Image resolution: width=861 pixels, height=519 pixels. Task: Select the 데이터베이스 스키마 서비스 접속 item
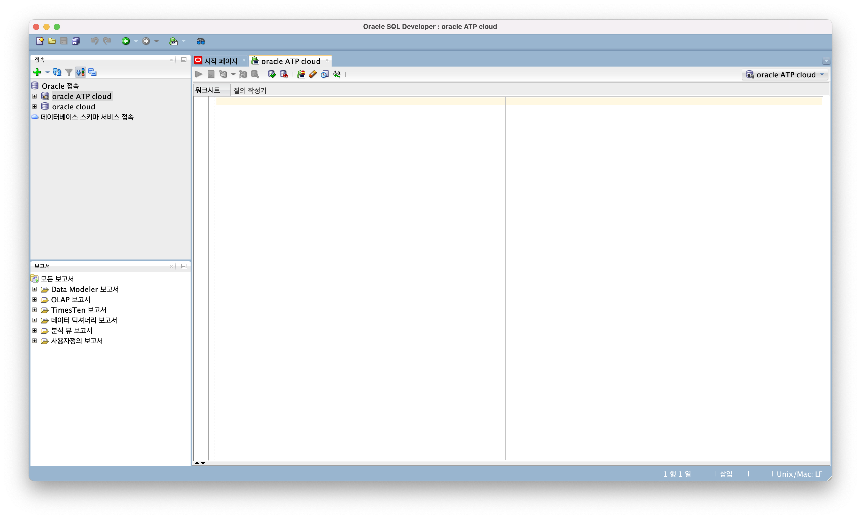87,117
